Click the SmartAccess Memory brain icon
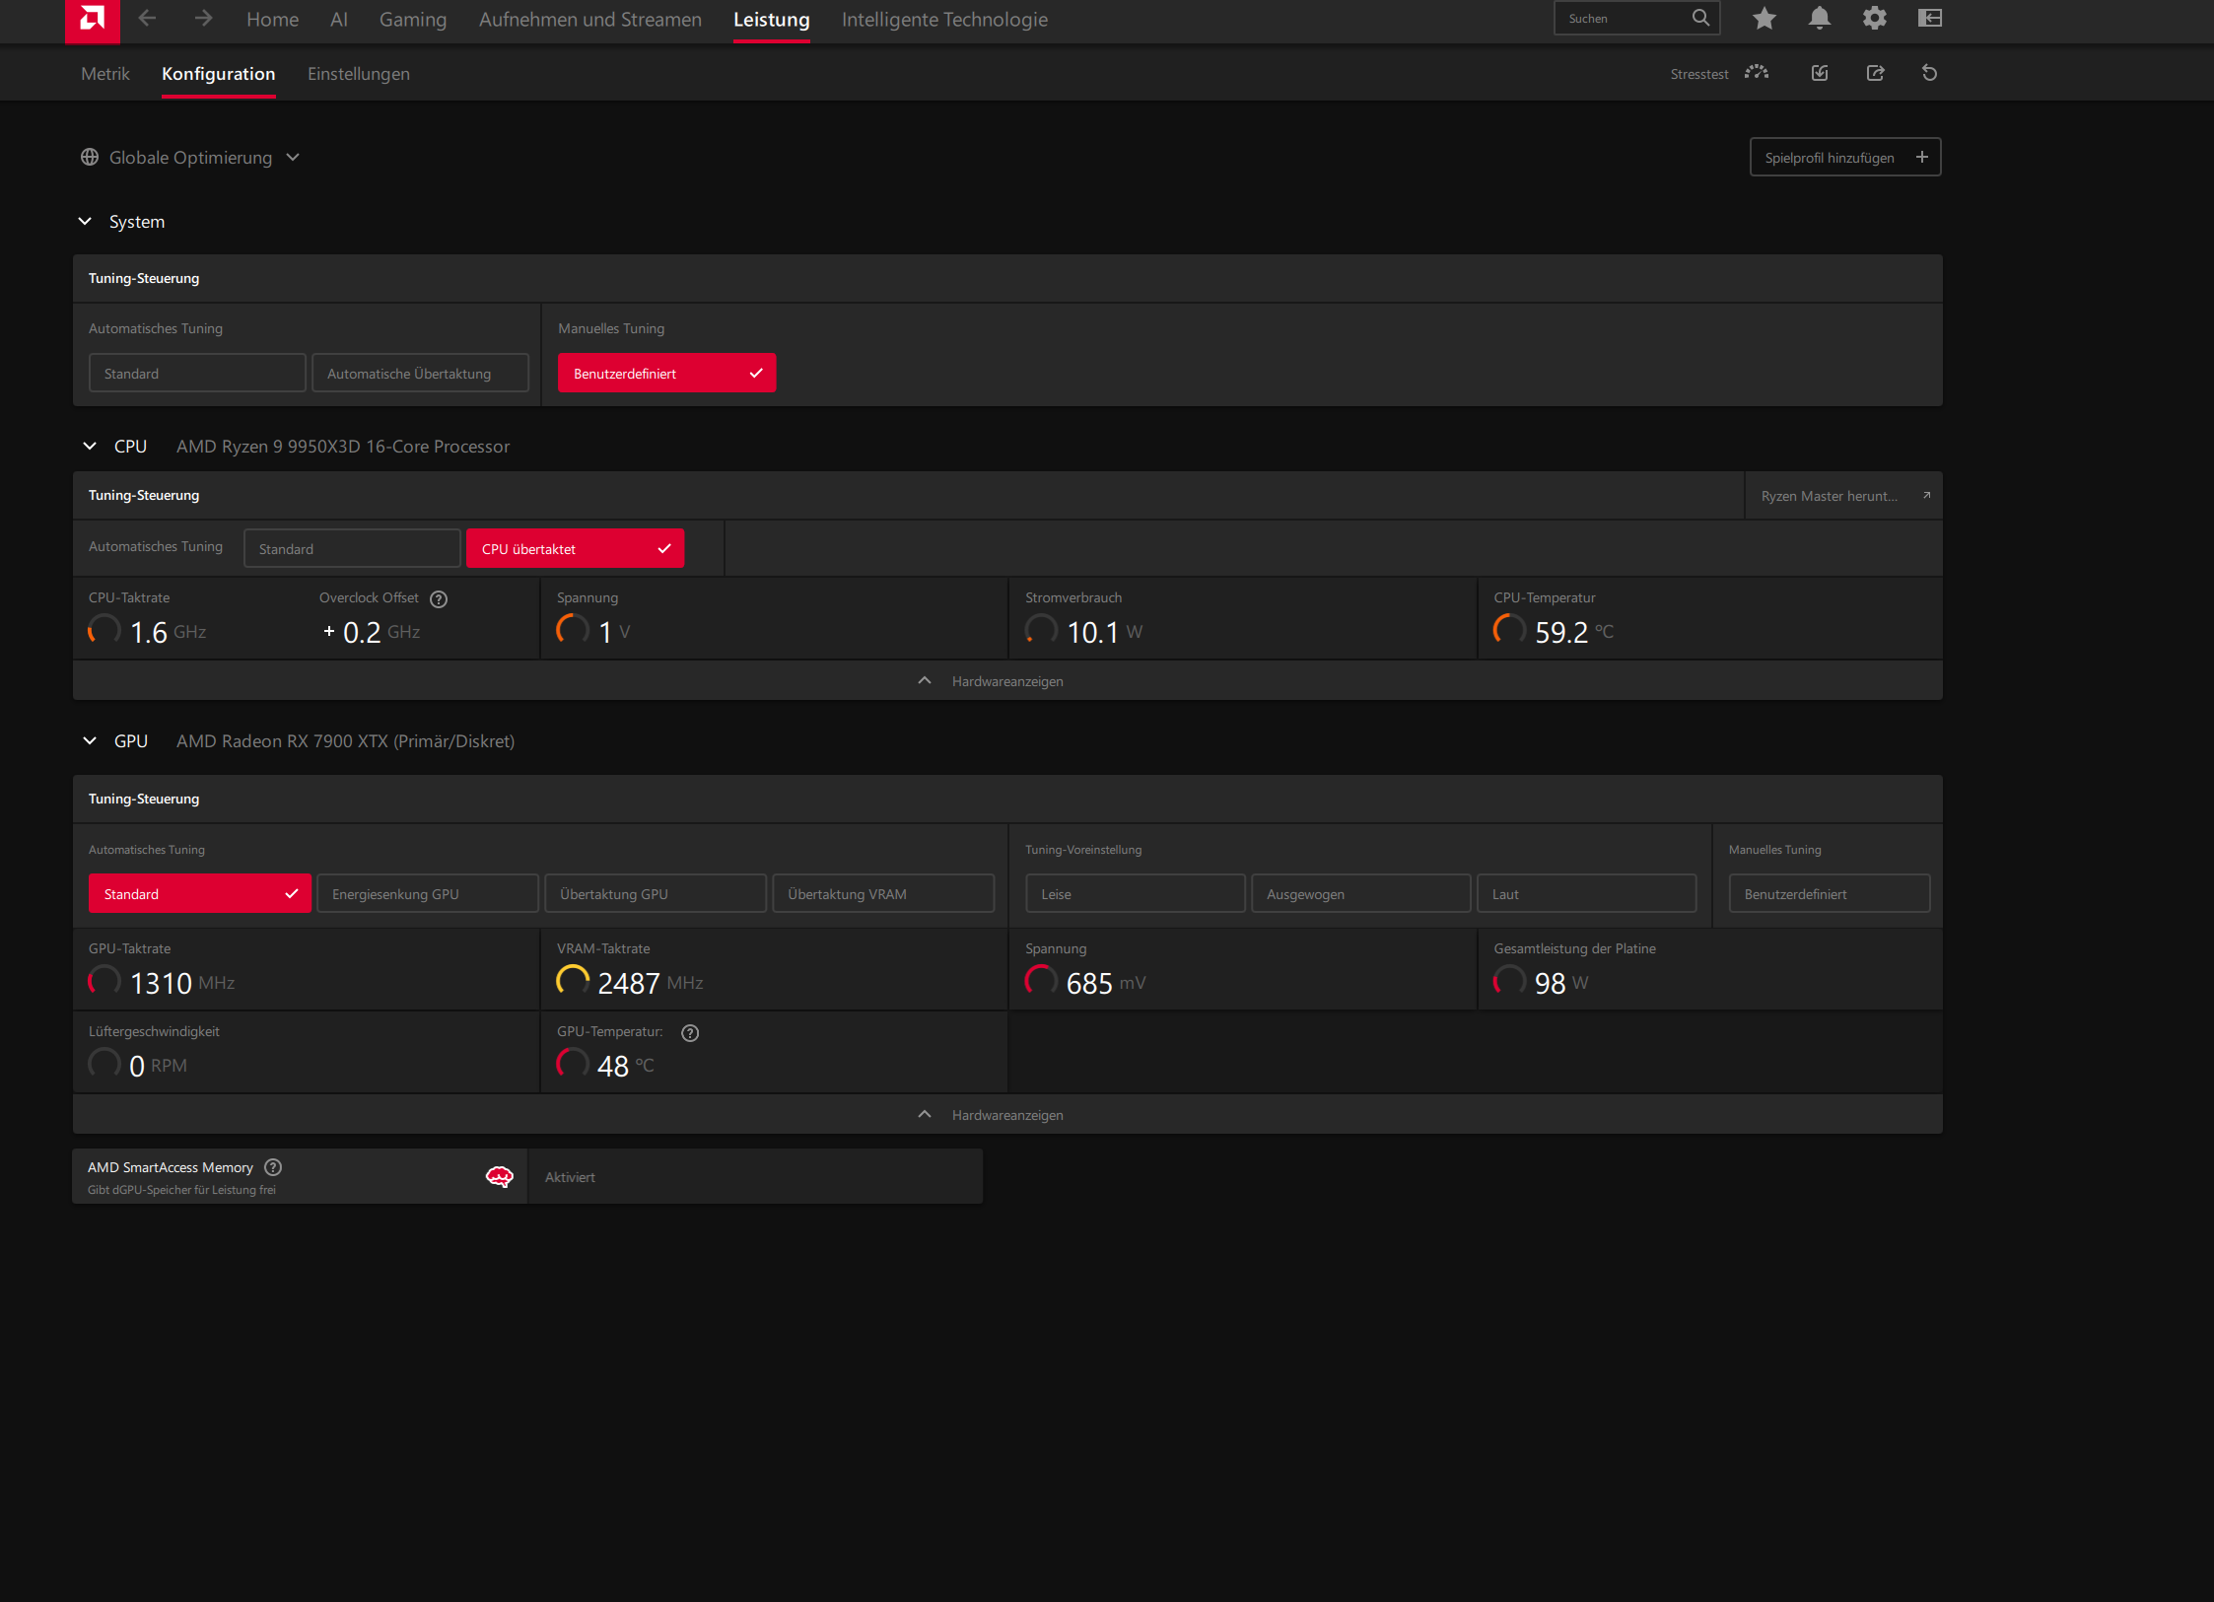The width and height of the screenshot is (2214, 1602). click(500, 1176)
